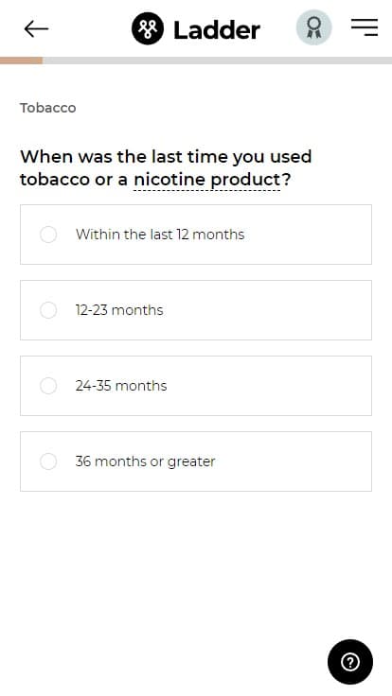Image resolution: width=392 pixels, height=696 pixels.
Task: Click the Ladder wordmark text in the header
Action: tap(217, 29)
